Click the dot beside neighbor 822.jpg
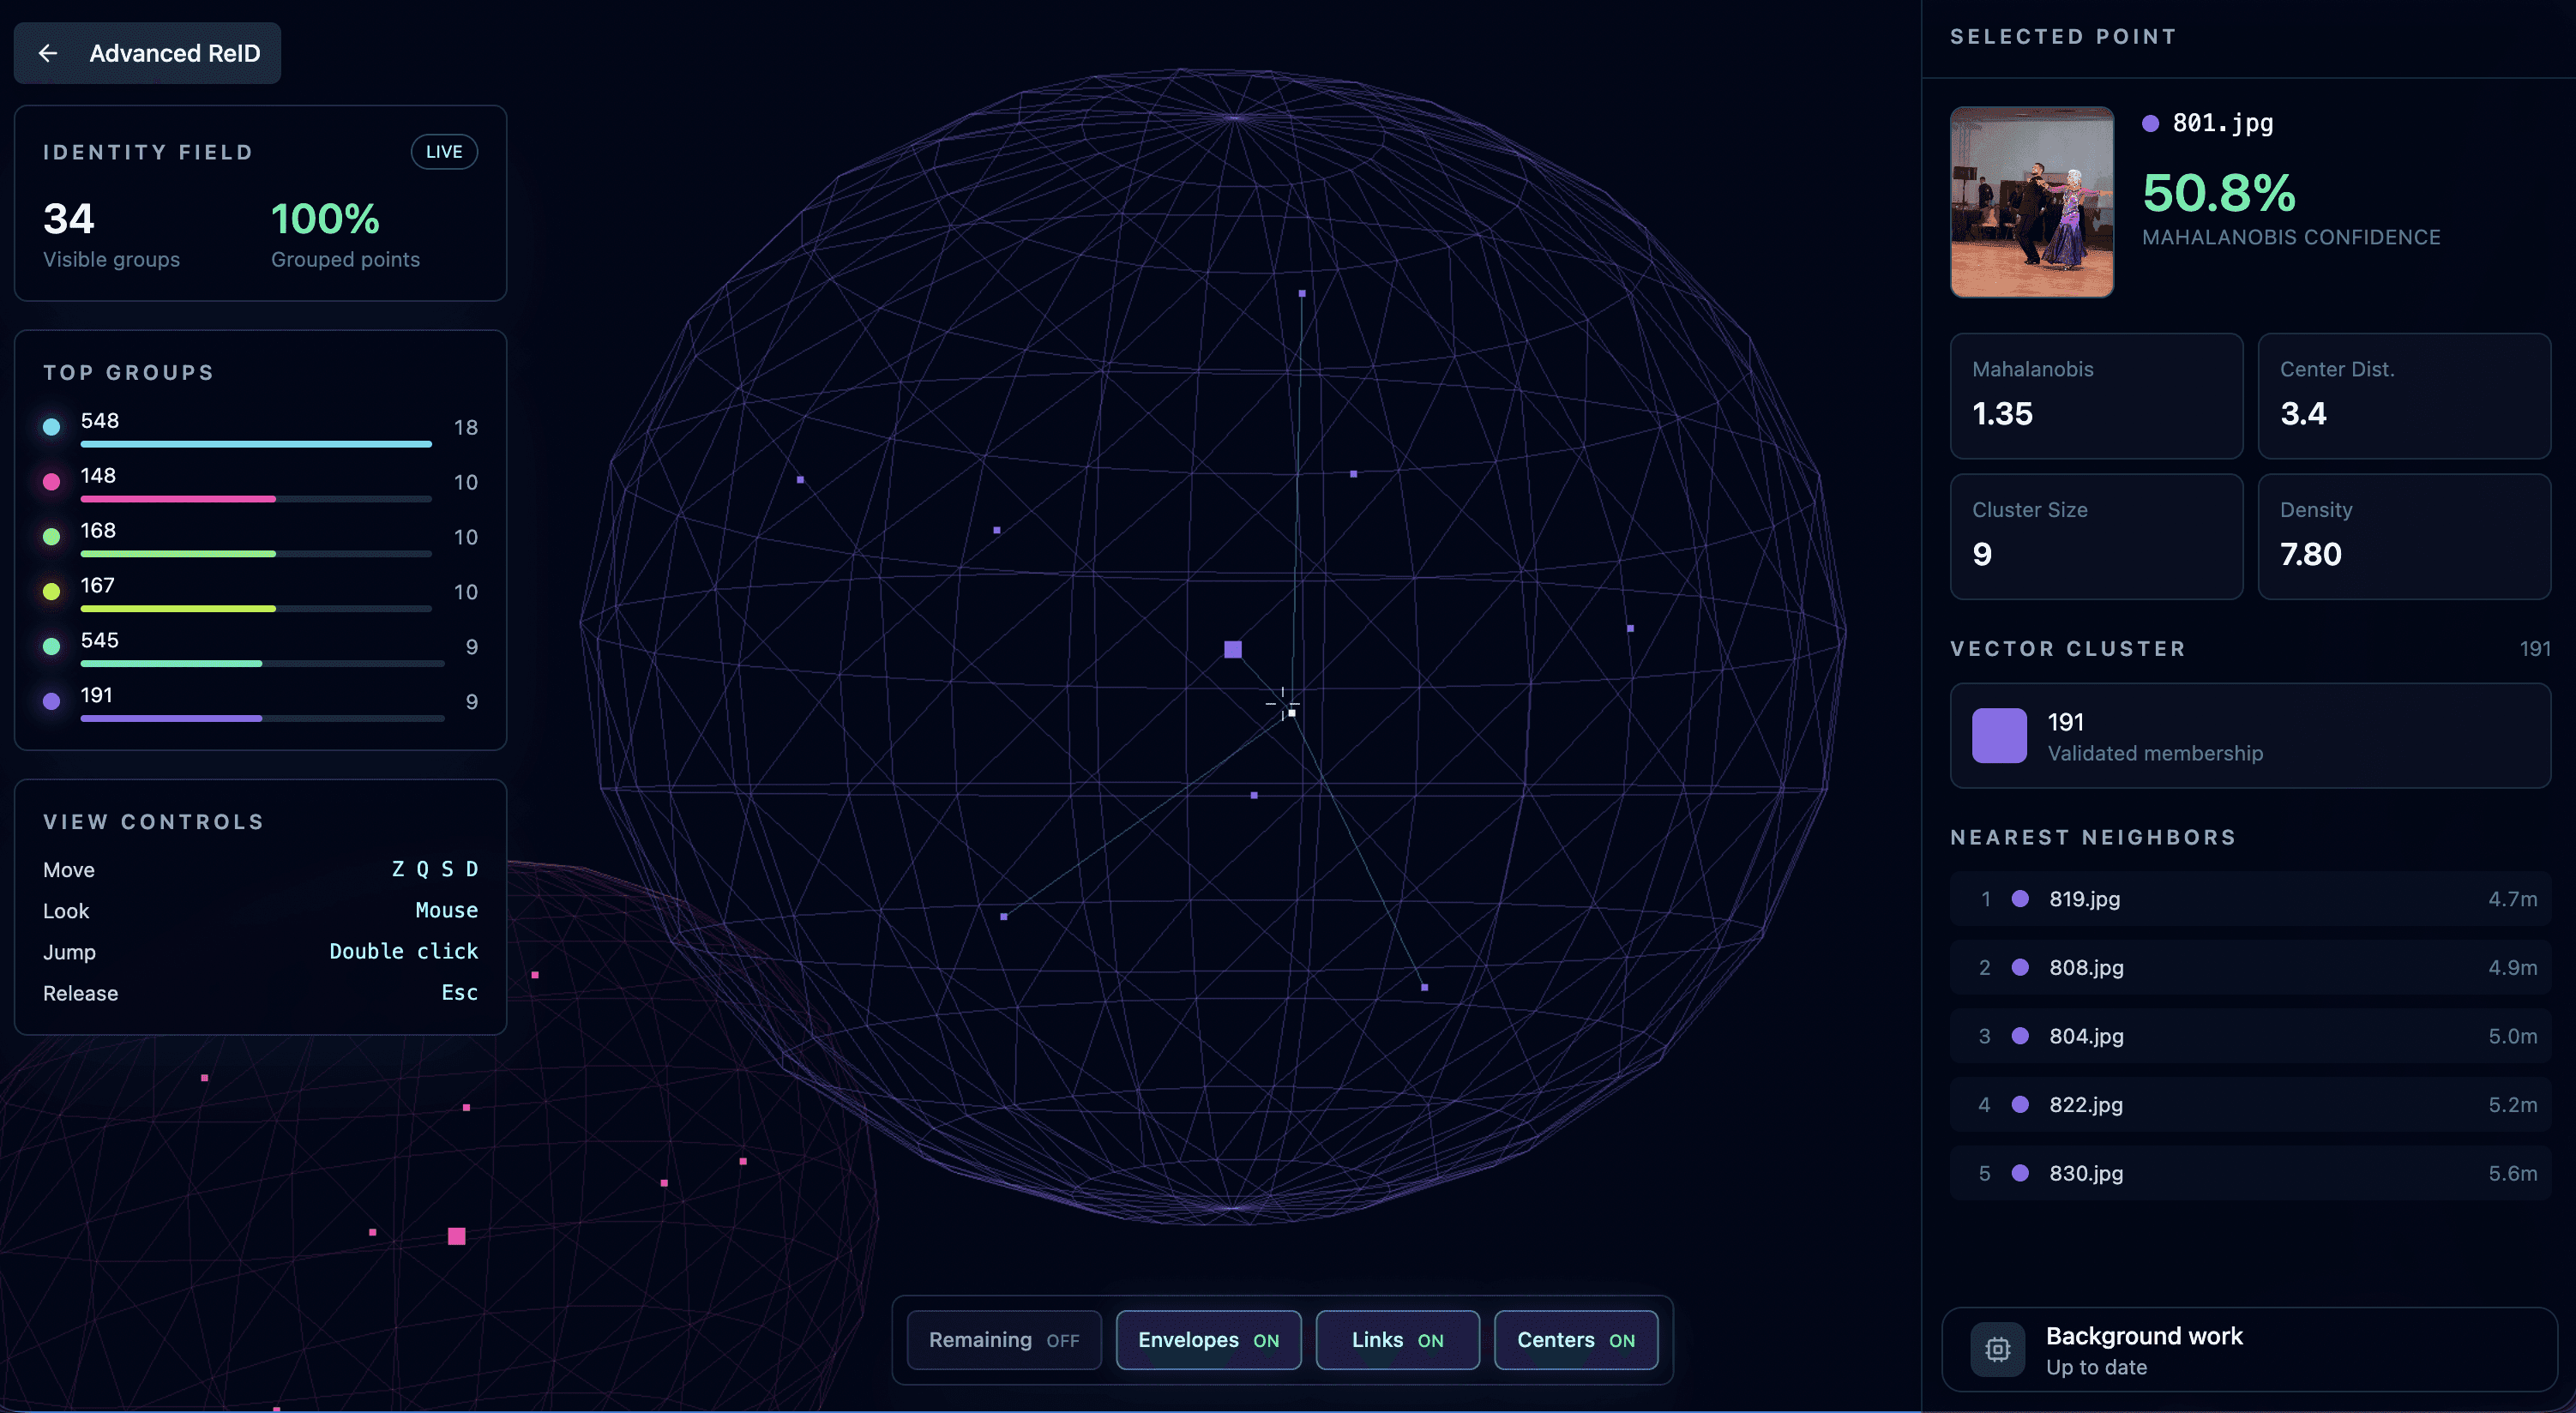This screenshot has width=2576, height=1413. [2020, 1104]
